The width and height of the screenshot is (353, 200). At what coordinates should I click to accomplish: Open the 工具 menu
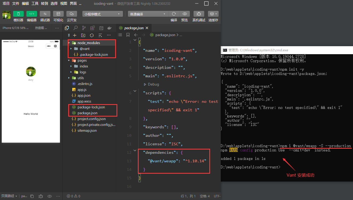click(x=35, y=3)
